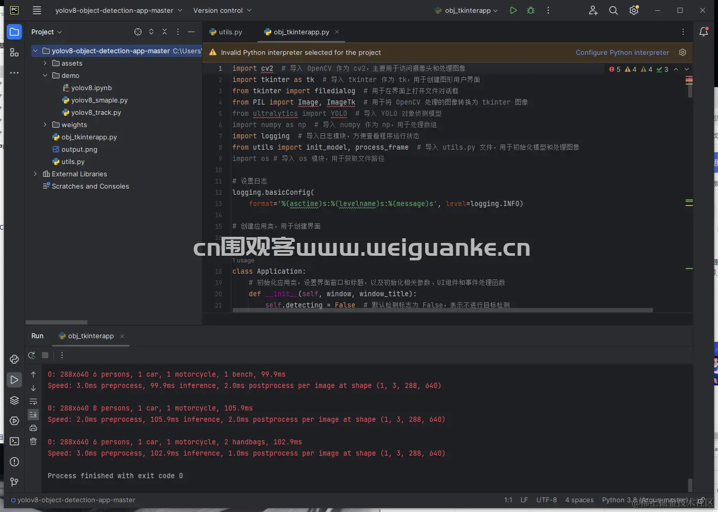
Task: Run obj_tkinterapp with green play icon
Action: 513,10
